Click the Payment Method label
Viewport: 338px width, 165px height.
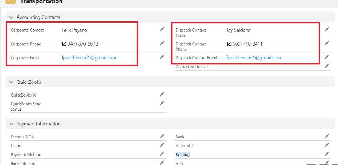(x=26, y=154)
